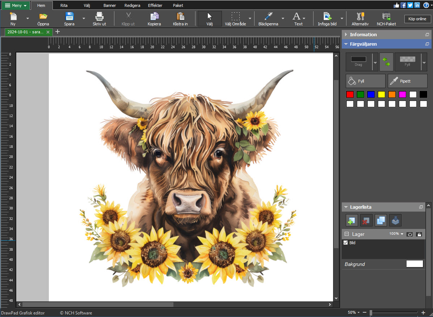Switch to the Rita tab
433x317 pixels.
(64, 5)
